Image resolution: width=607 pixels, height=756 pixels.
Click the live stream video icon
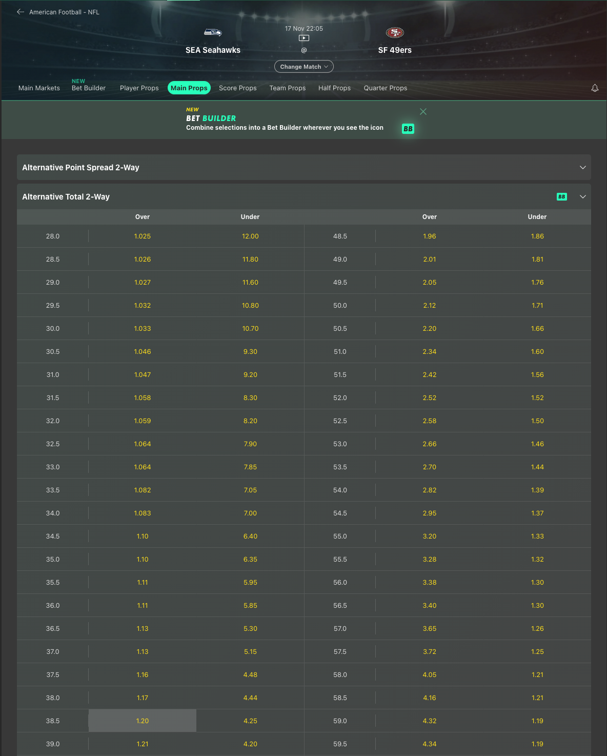(304, 38)
